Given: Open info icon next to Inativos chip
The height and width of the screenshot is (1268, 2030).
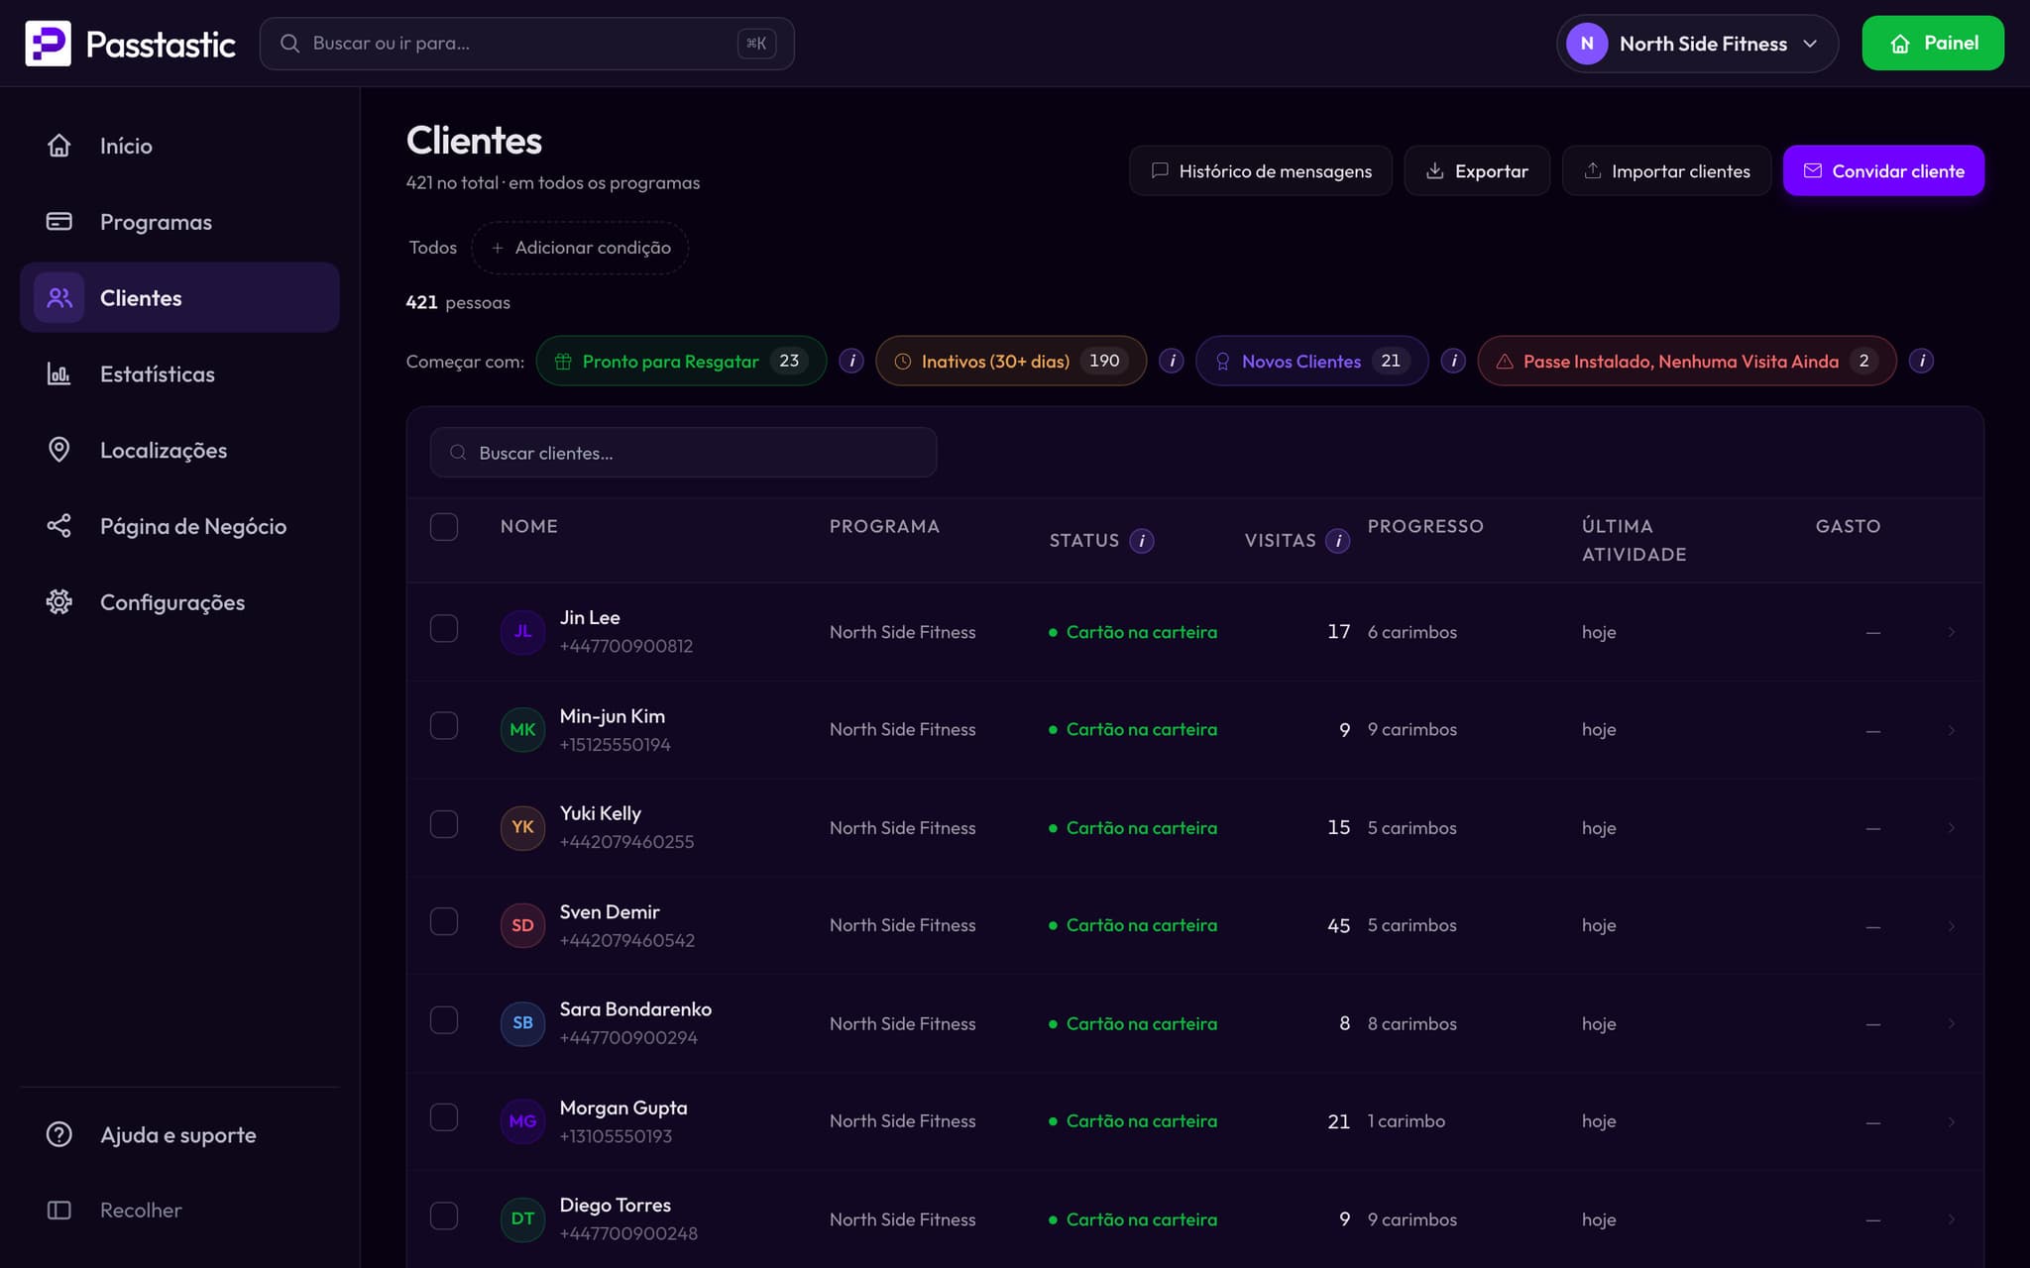Looking at the screenshot, I should (1172, 362).
